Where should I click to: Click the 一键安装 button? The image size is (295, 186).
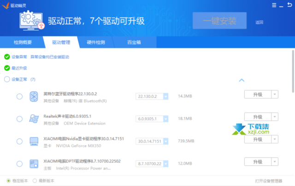pos(219,21)
